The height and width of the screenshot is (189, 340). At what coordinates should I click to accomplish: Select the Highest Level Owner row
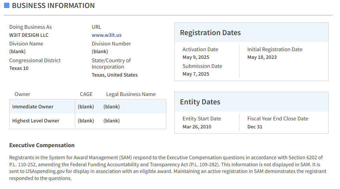(88, 121)
